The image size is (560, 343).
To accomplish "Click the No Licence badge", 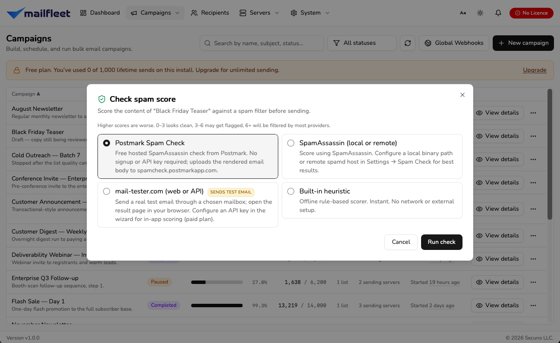I will [x=532, y=13].
